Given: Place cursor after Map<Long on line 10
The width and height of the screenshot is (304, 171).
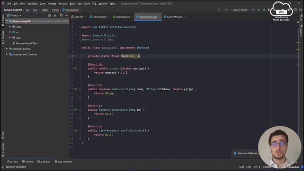Looking at the screenshot, I should tap(133, 56).
